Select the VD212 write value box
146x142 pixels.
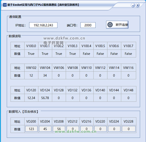pyautogui.click(x=73, y=129)
